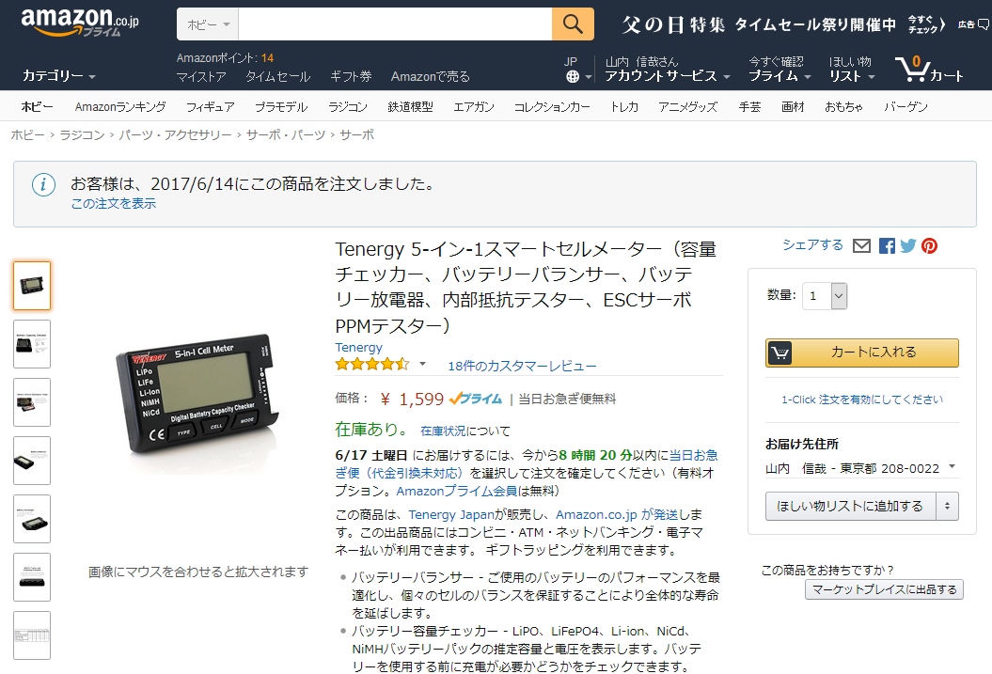
Task: Share the product on Twitter
Action: (x=908, y=246)
